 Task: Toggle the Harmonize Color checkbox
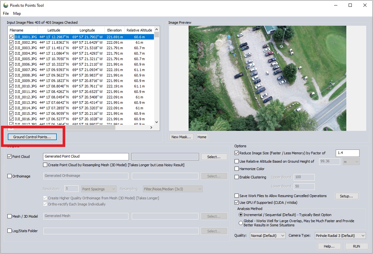pyautogui.click(x=237, y=169)
